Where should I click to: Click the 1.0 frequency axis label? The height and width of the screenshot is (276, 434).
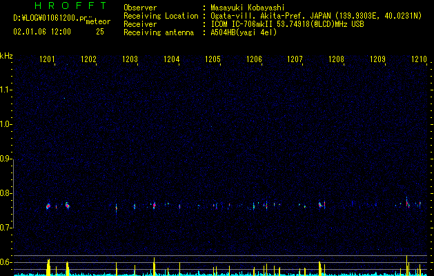6,125
